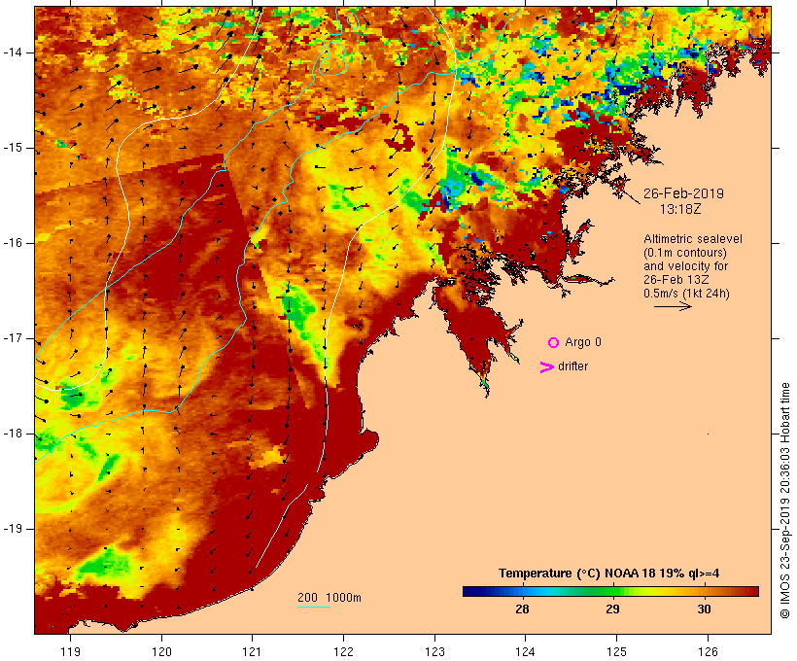Image resolution: width=797 pixels, height=661 pixels.
Task: Click the '28' colorbar tick value
Action: click(x=522, y=609)
